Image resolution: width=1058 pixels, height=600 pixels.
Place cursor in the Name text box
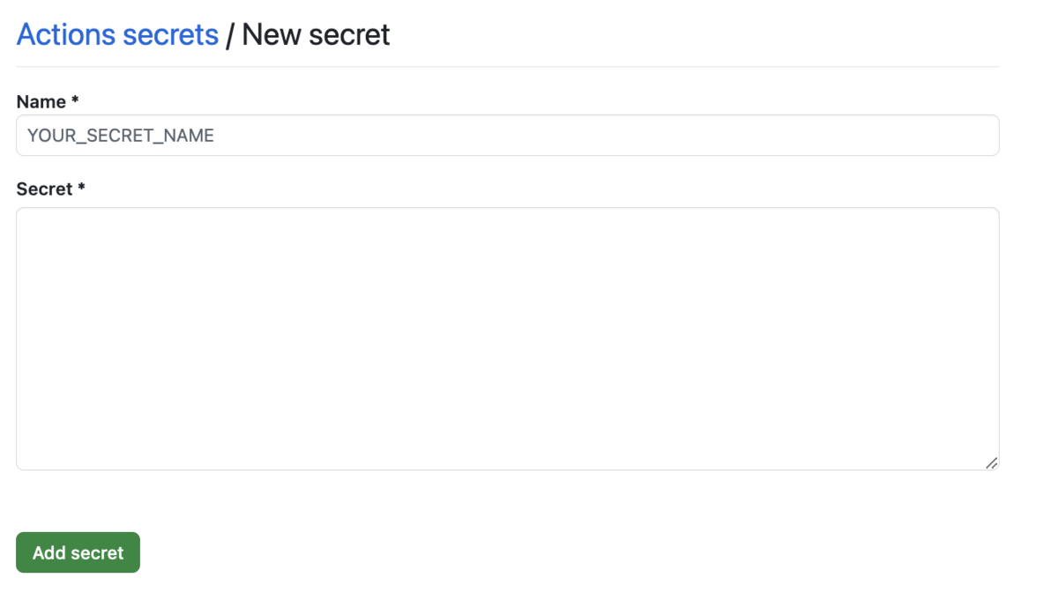[x=507, y=135]
